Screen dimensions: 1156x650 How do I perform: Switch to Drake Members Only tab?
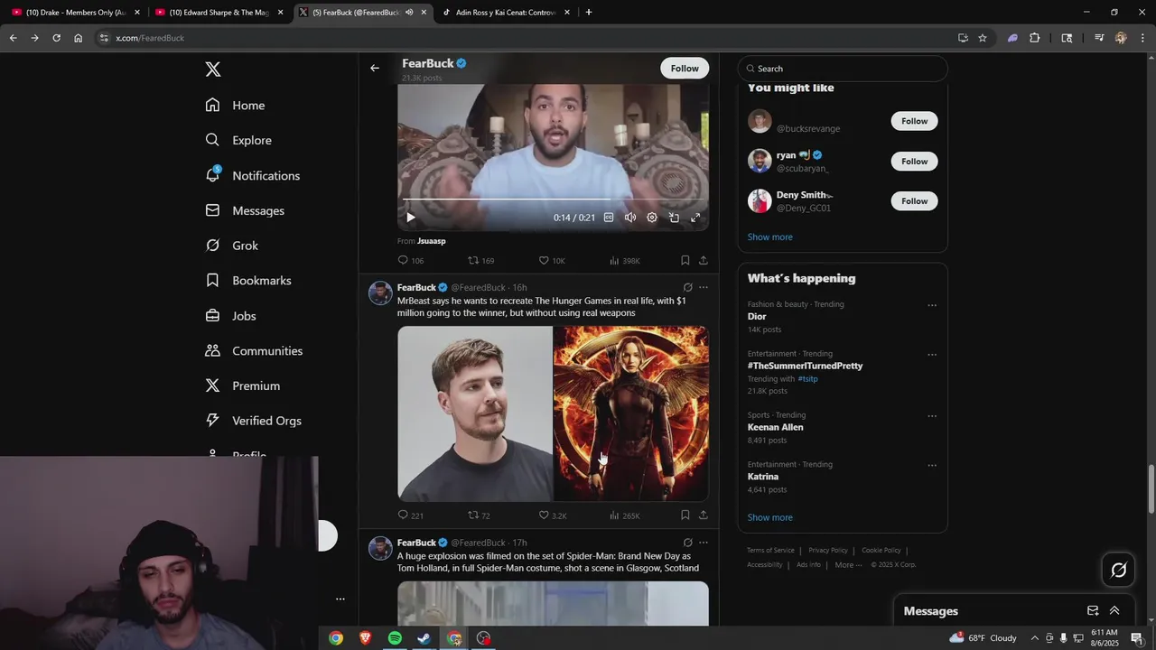coord(76,13)
